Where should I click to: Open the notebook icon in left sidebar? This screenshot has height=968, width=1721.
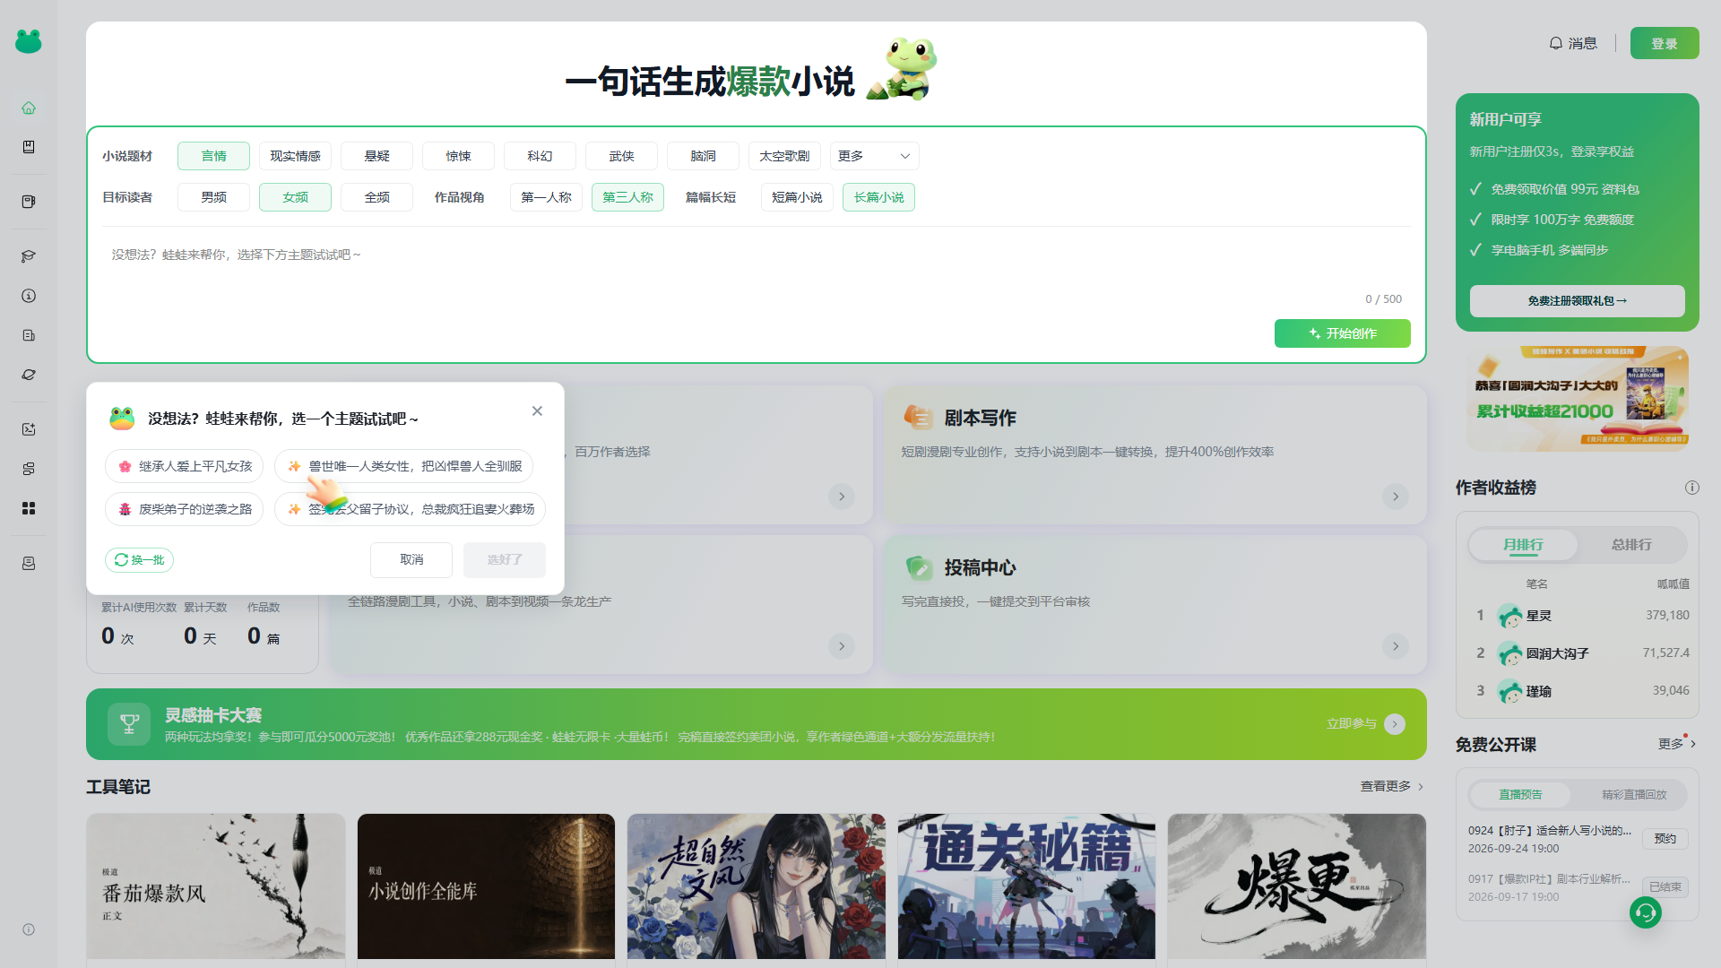point(29,202)
